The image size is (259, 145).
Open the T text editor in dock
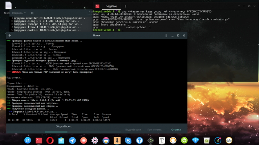click(162, 140)
